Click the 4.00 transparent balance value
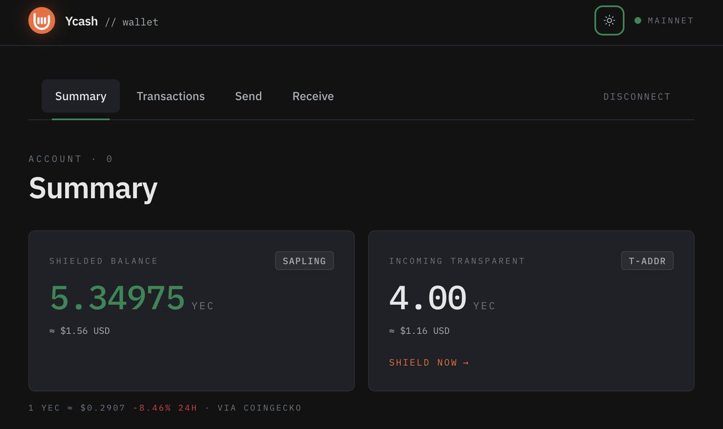The width and height of the screenshot is (723, 429). point(428,298)
